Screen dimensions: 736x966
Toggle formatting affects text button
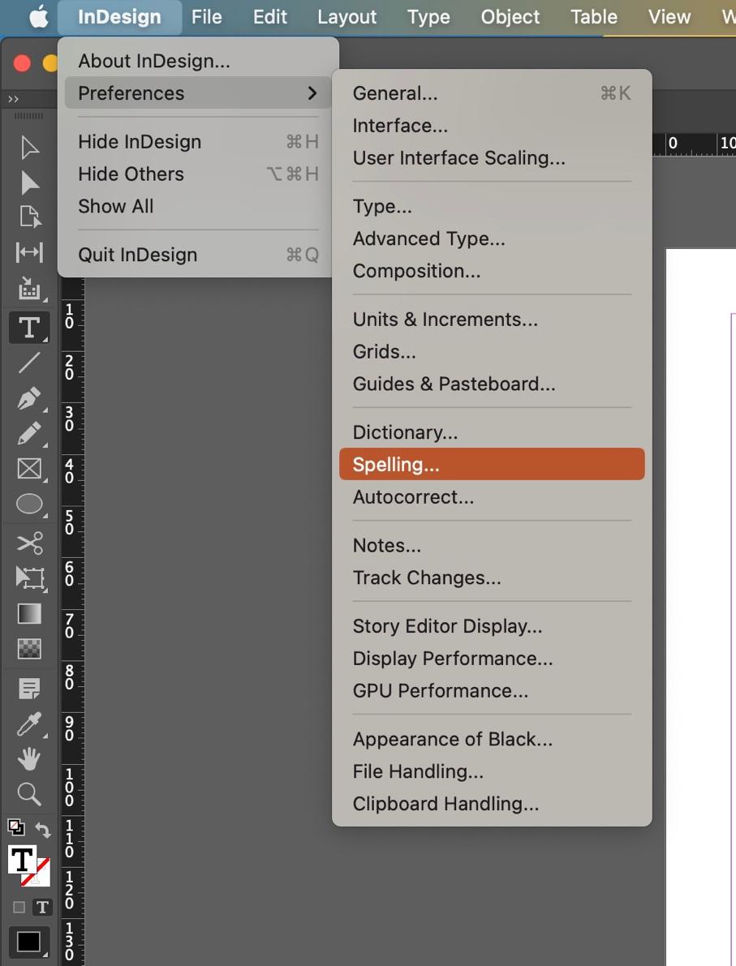(x=42, y=908)
